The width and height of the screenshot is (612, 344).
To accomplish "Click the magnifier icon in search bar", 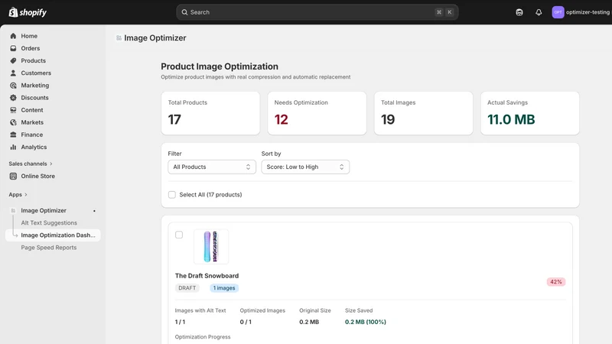I will point(184,12).
